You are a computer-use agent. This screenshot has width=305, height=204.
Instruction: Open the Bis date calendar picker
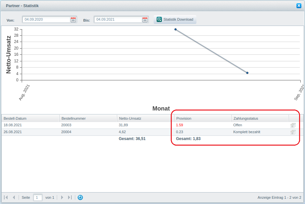(x=145, y=20)
